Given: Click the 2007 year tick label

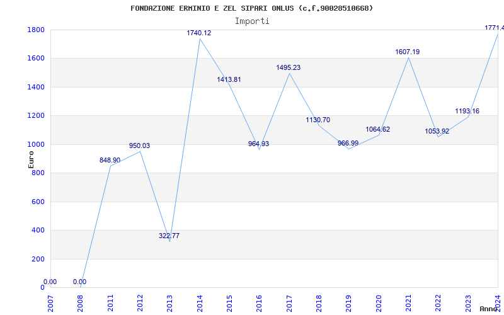Looking at the screenshot, I should pos(50,303).
